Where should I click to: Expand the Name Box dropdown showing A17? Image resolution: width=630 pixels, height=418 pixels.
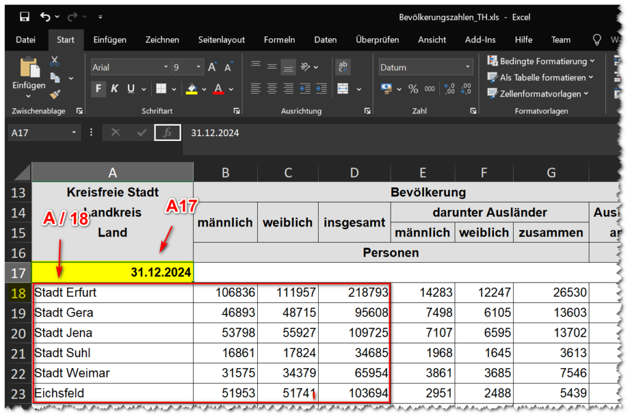click(x=75, y=132)
